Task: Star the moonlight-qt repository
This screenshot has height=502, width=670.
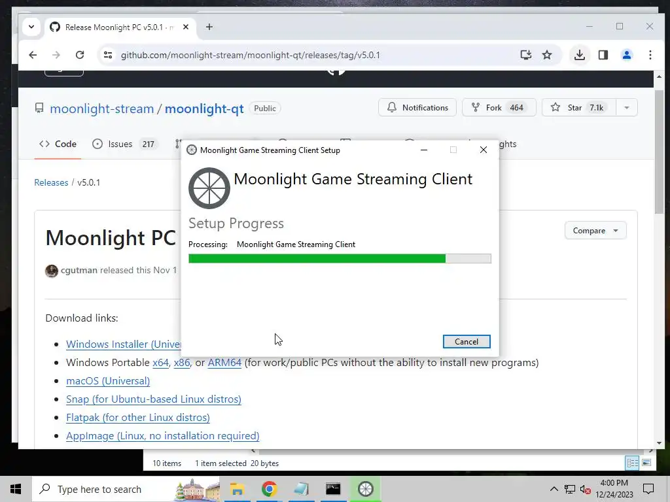Action: pos(578,108)
